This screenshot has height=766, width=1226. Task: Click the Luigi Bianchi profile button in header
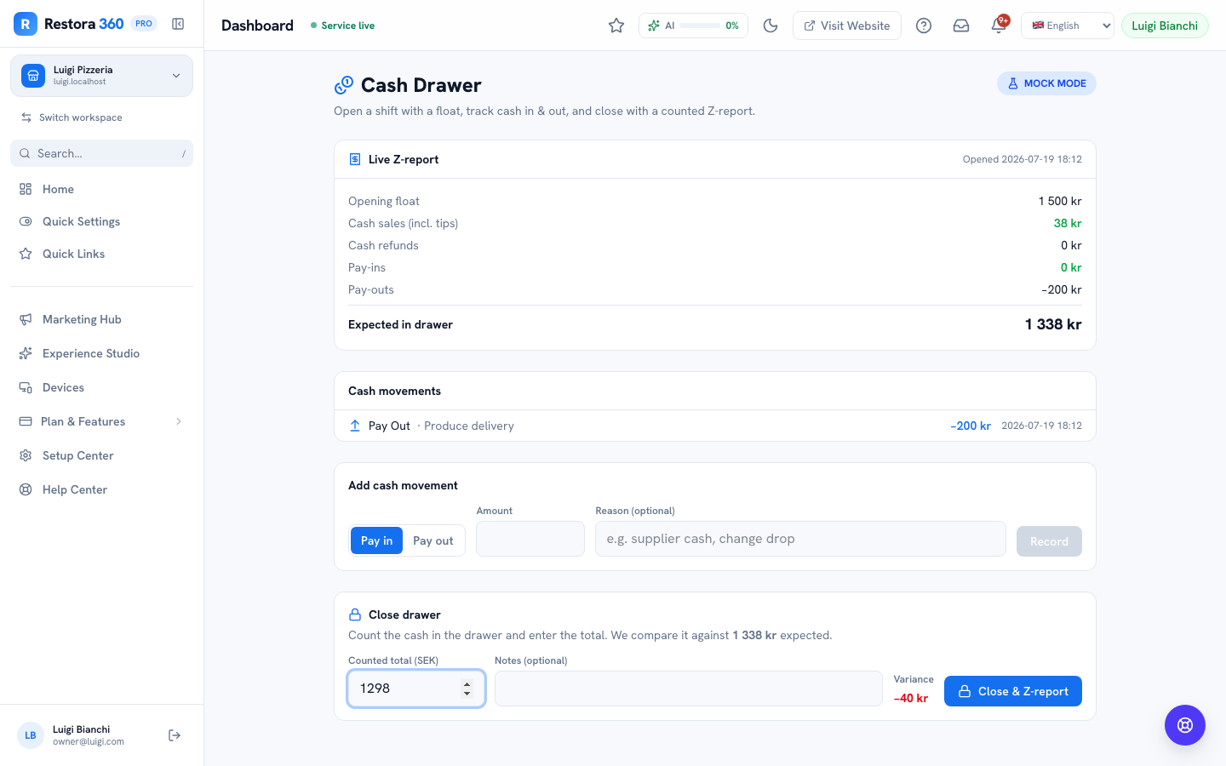(x=1165, y=26)
